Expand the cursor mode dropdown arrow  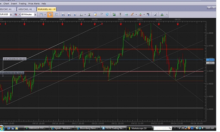(x=85, y=14)
